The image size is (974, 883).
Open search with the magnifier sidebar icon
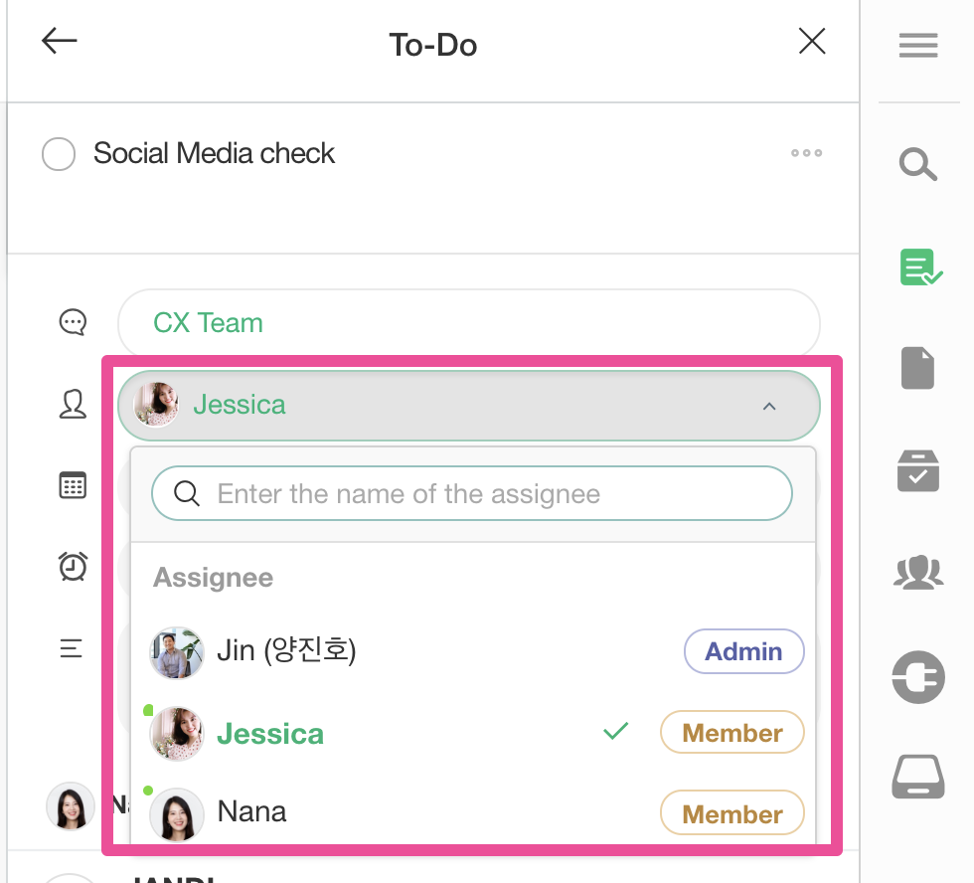(x=918, y=165)
